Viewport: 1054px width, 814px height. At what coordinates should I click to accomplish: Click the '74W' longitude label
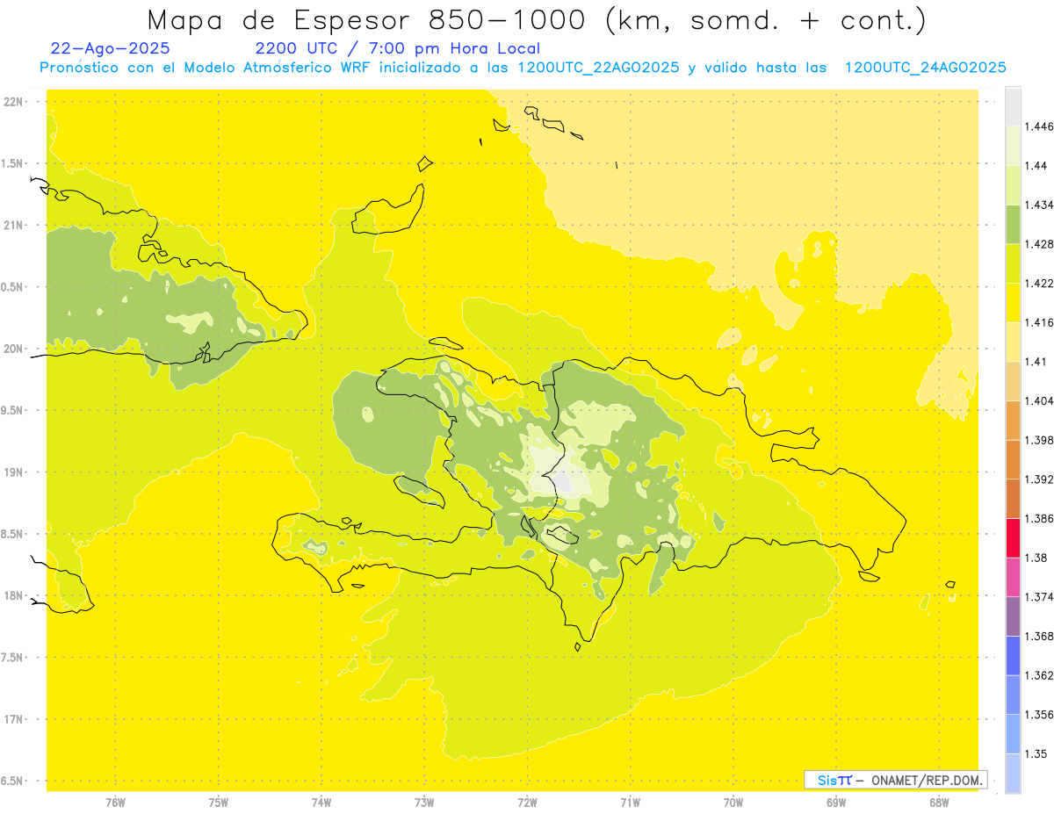(x=321, y=802)
